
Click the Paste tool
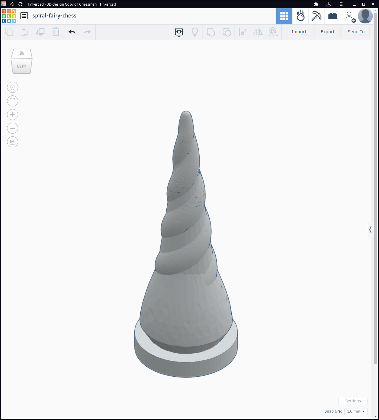24,32
